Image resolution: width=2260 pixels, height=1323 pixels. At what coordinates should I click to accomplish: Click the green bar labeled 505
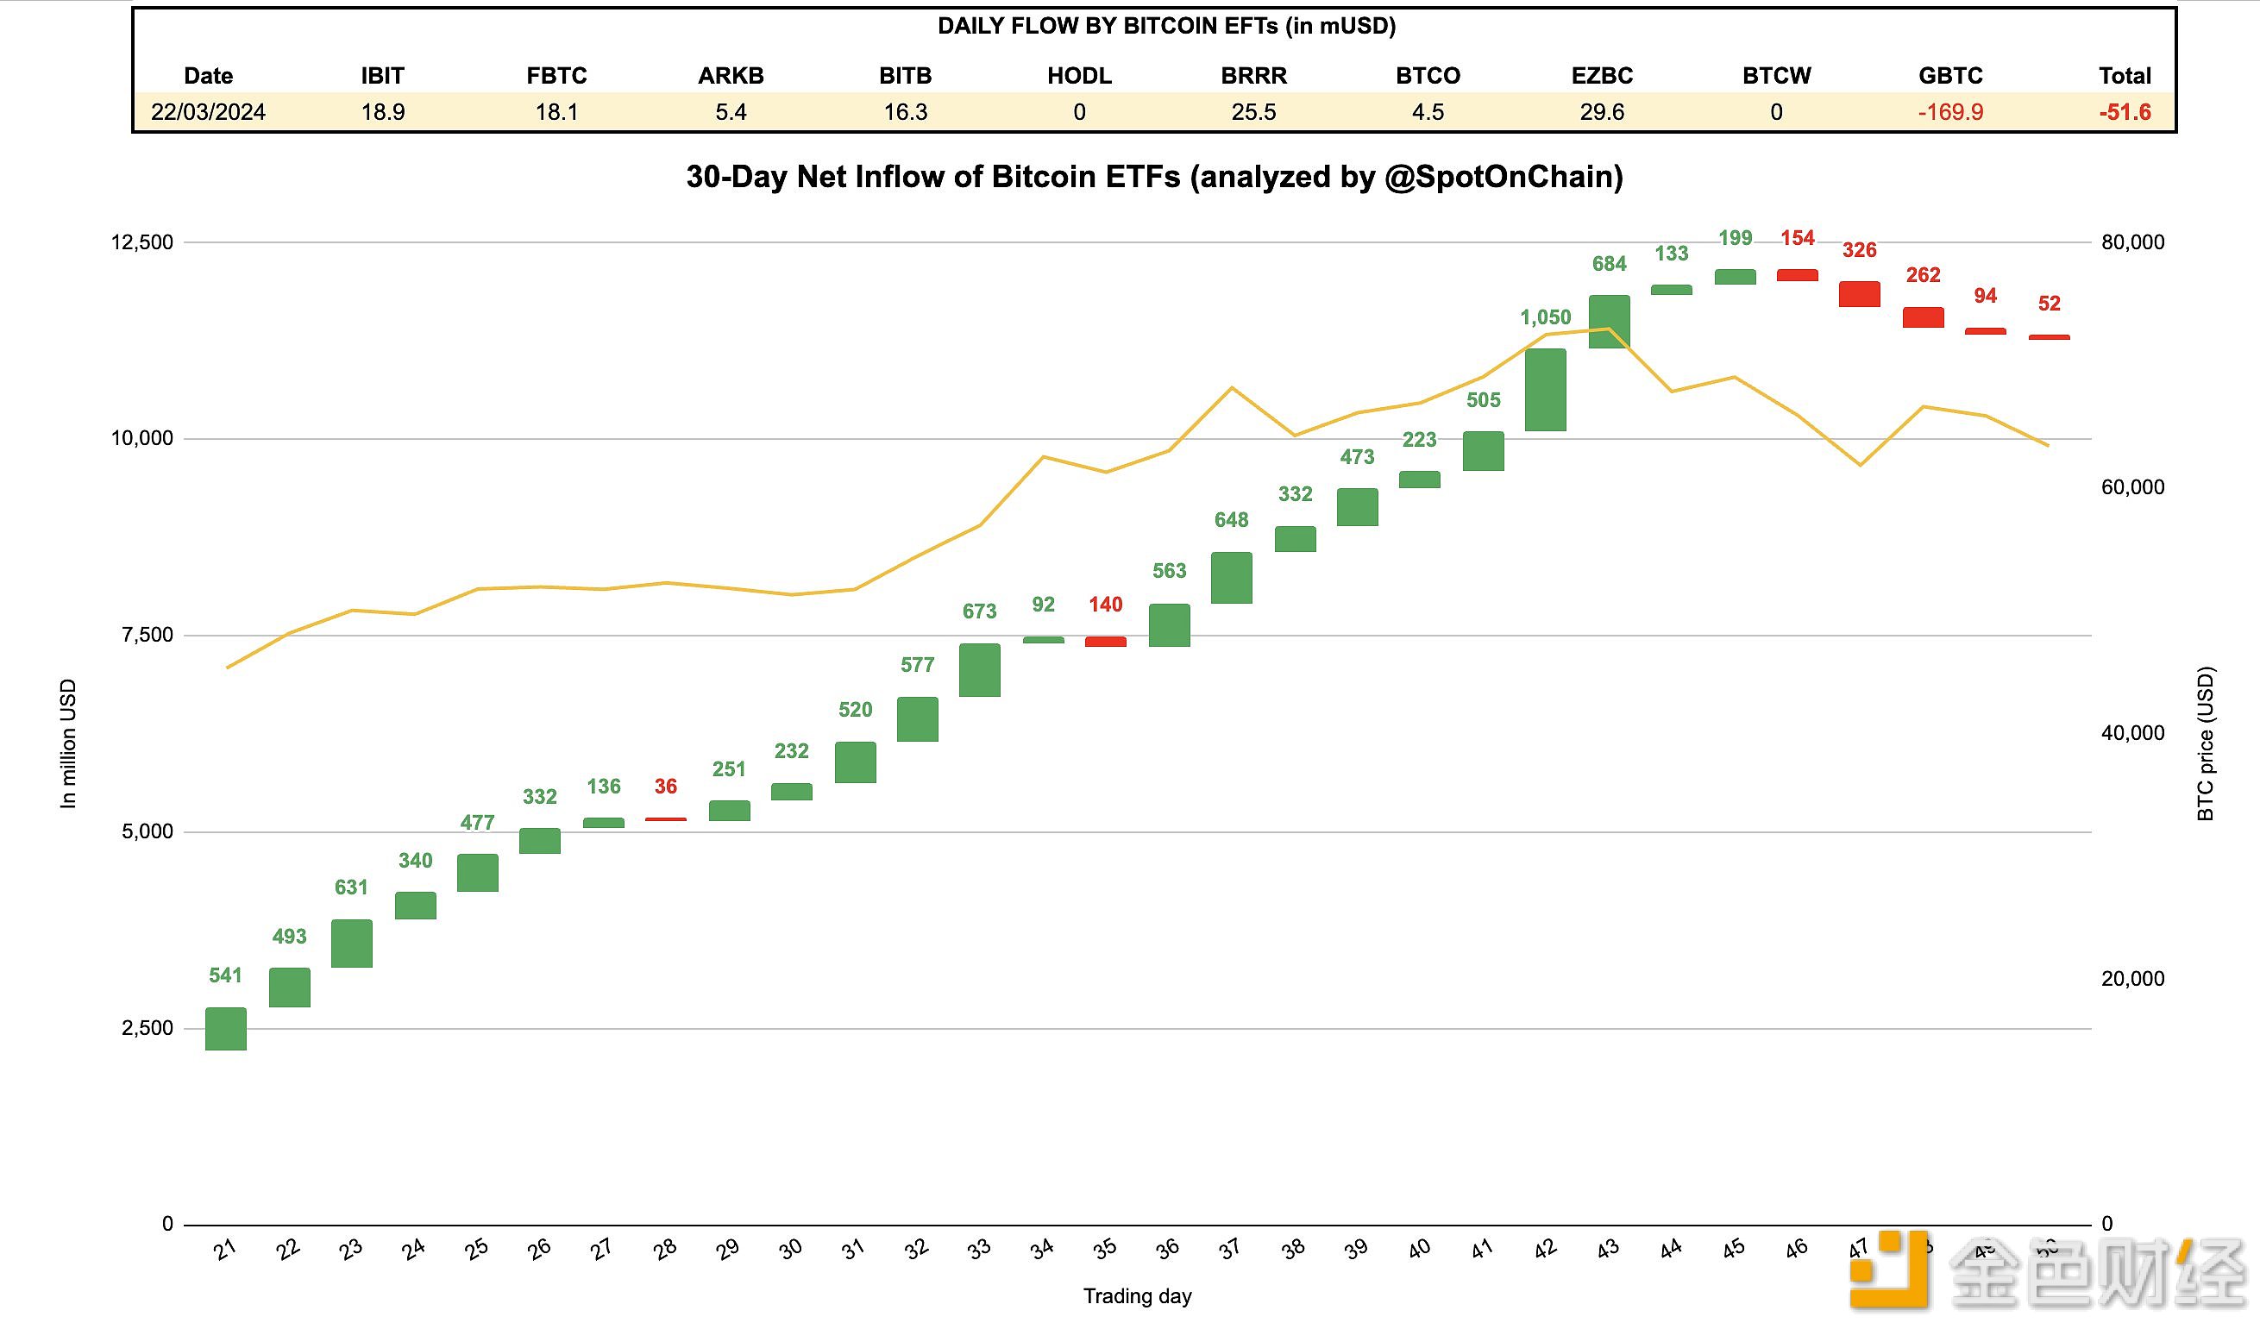point(1484,451)
